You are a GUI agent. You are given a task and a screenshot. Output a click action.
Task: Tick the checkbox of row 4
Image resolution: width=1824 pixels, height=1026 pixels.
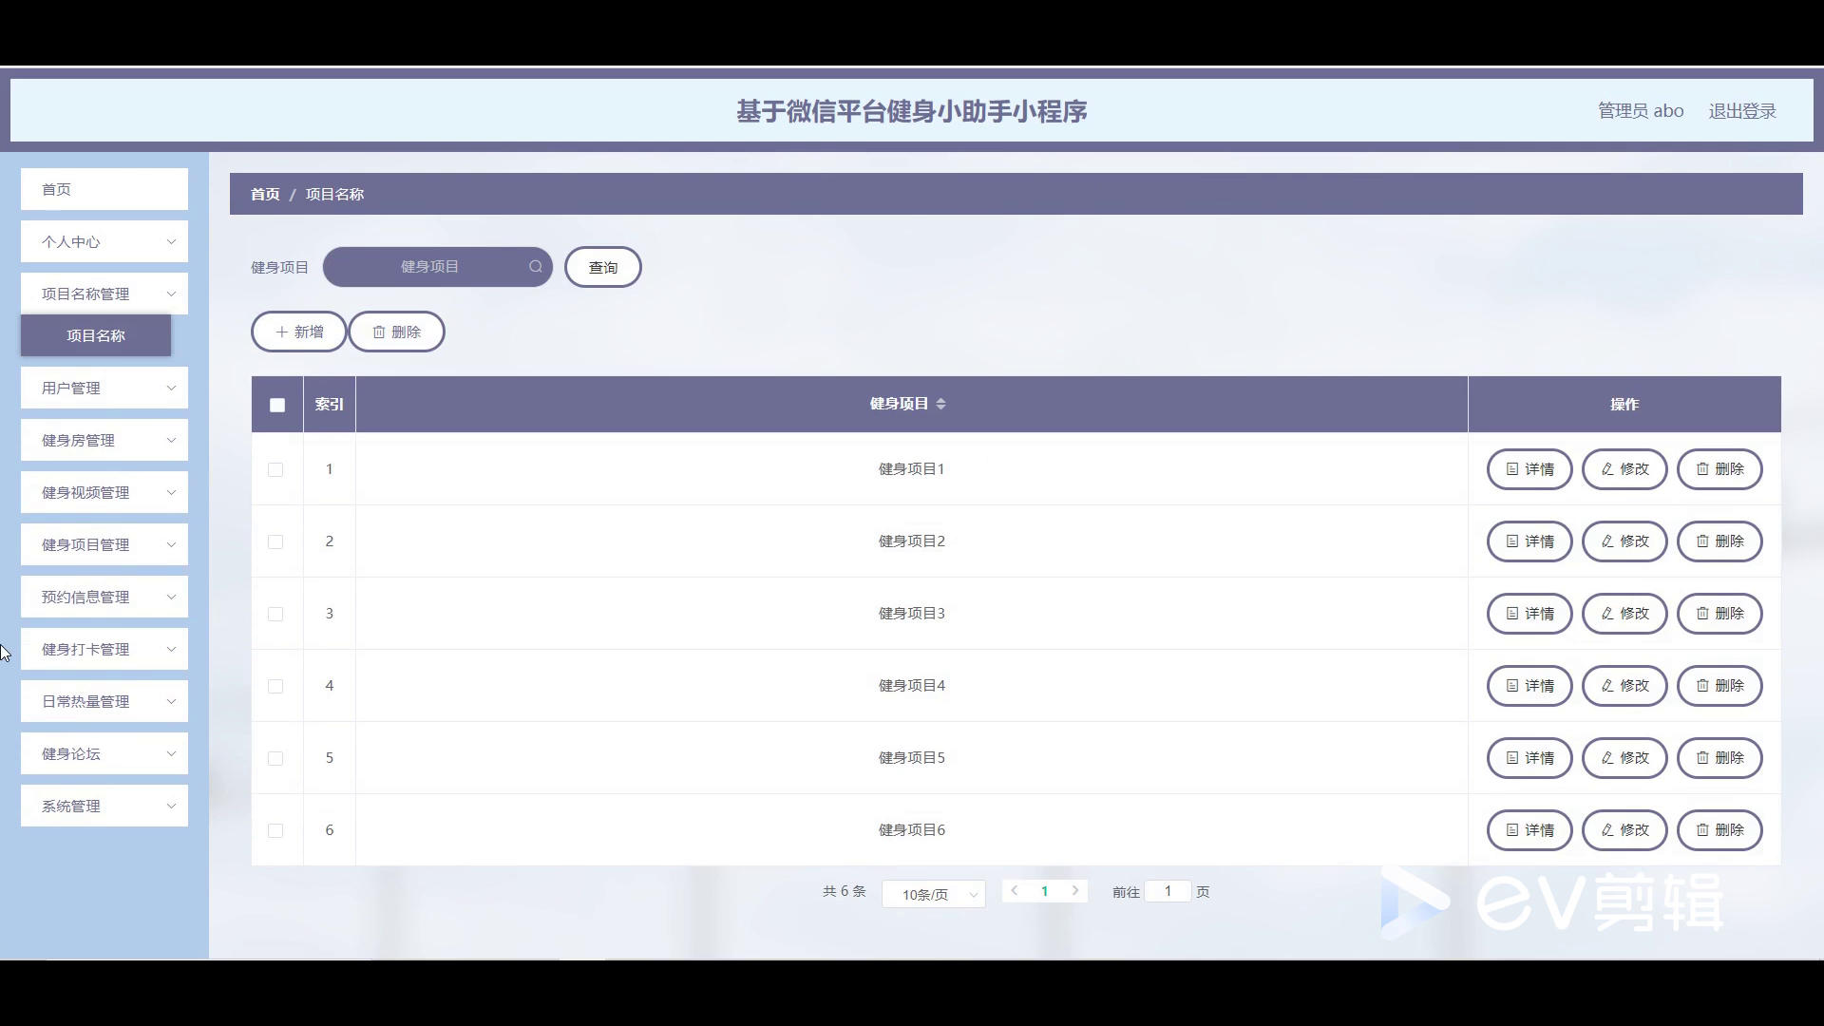[x=275, y=686]
